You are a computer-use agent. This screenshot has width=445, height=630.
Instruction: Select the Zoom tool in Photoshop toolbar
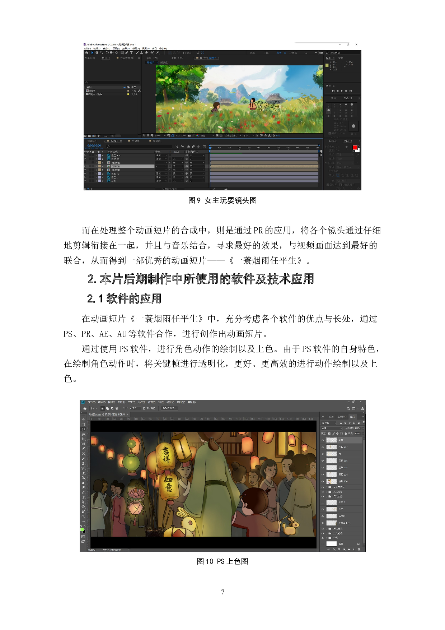point(83,516)
